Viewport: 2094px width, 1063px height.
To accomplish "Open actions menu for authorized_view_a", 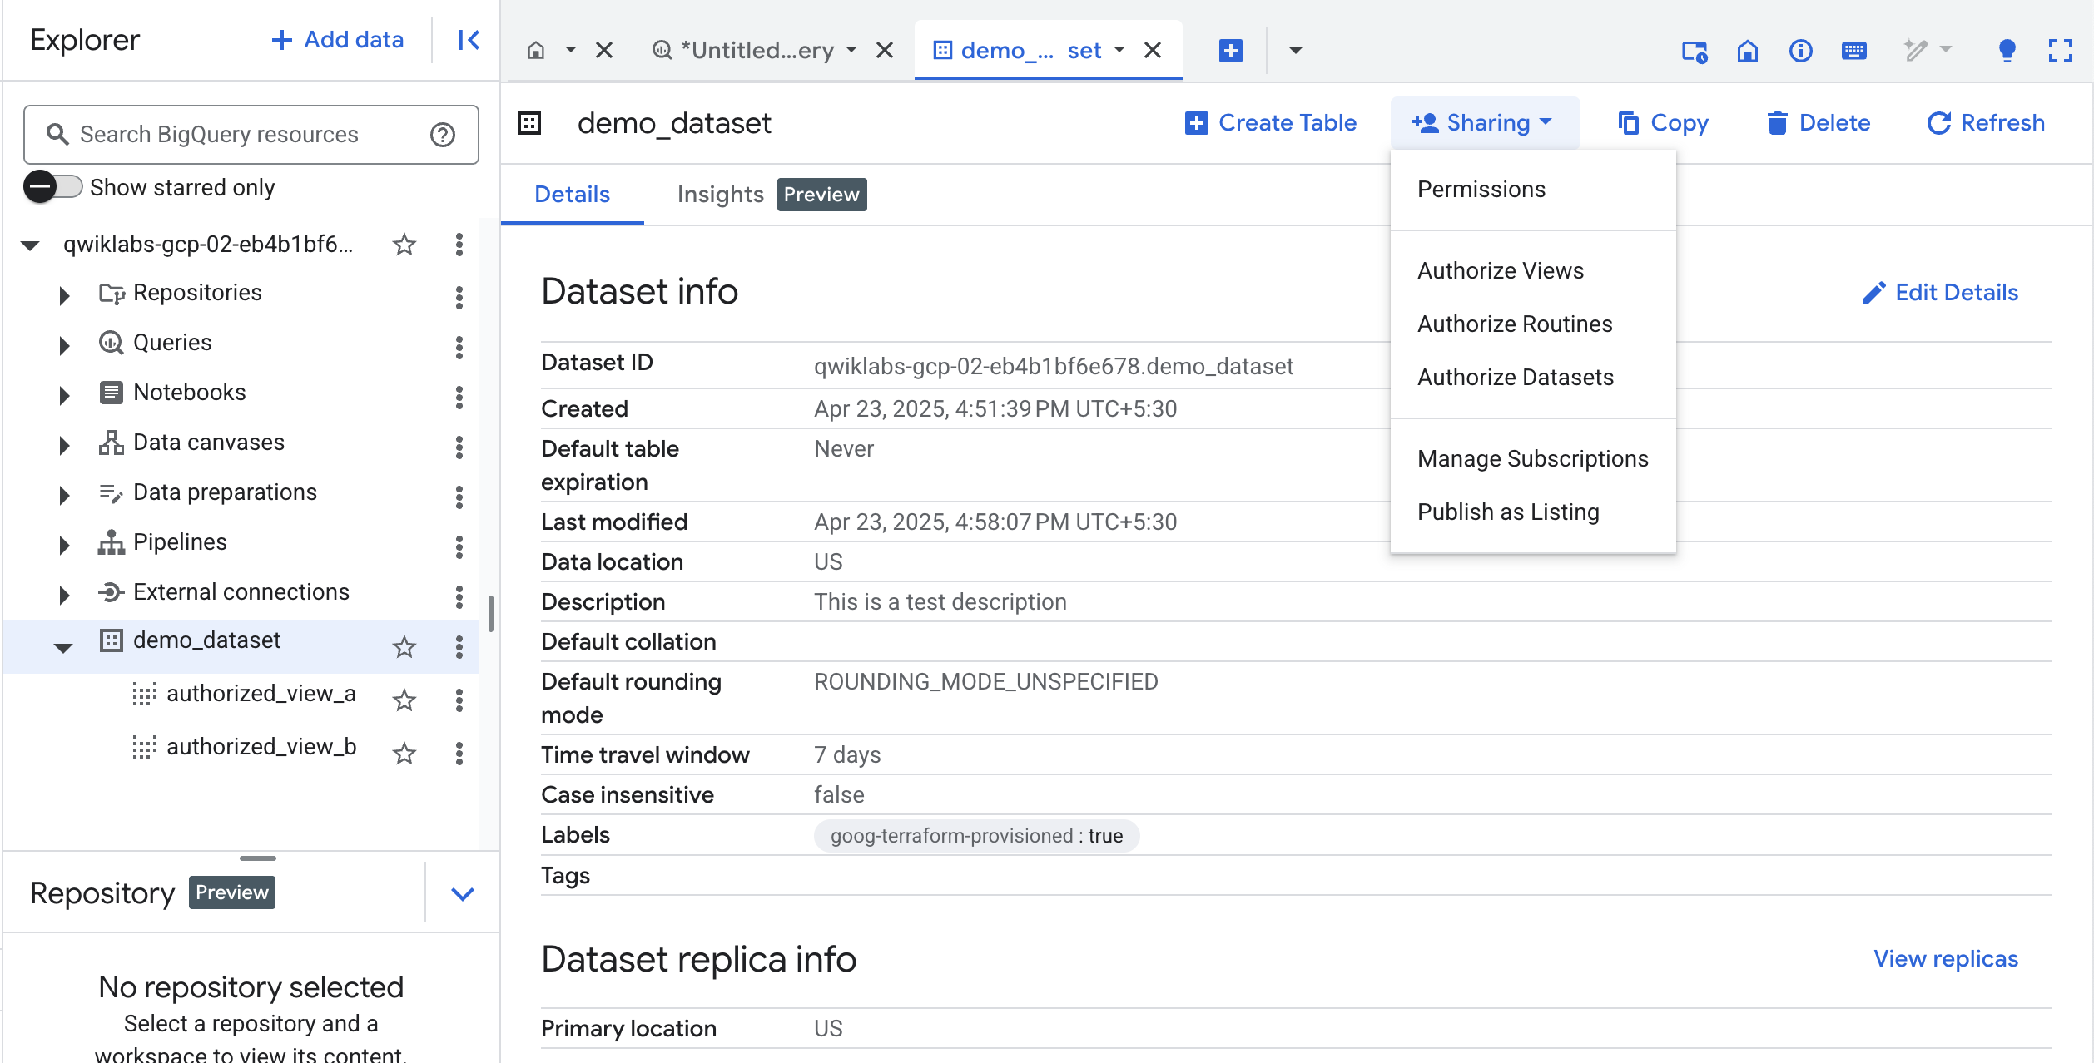I will click(459, 700).
